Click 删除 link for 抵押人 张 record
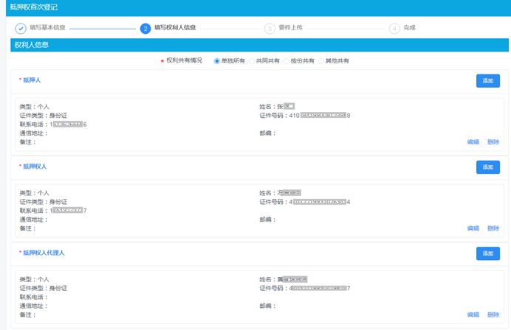The width and height of the screenshot is (511, 330). point(493,141)
